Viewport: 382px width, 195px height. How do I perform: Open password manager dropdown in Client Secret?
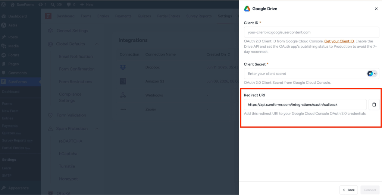372,74
